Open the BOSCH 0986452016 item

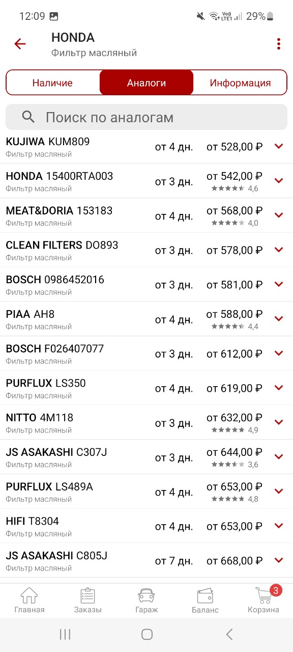146,284
